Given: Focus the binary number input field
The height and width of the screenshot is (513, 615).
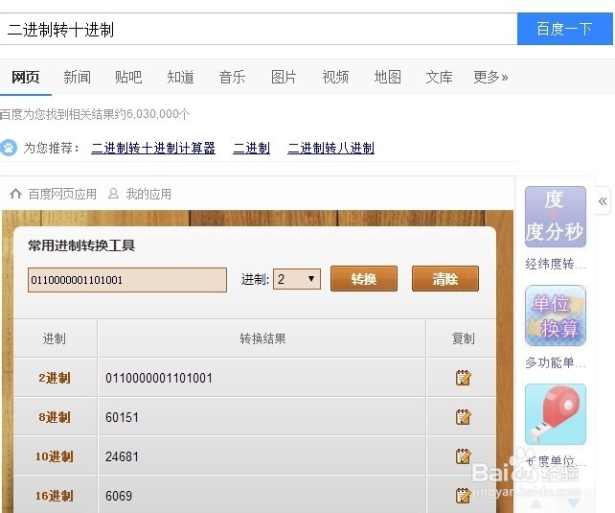Looking at the screenshot, I should click(x=127, y=280).
